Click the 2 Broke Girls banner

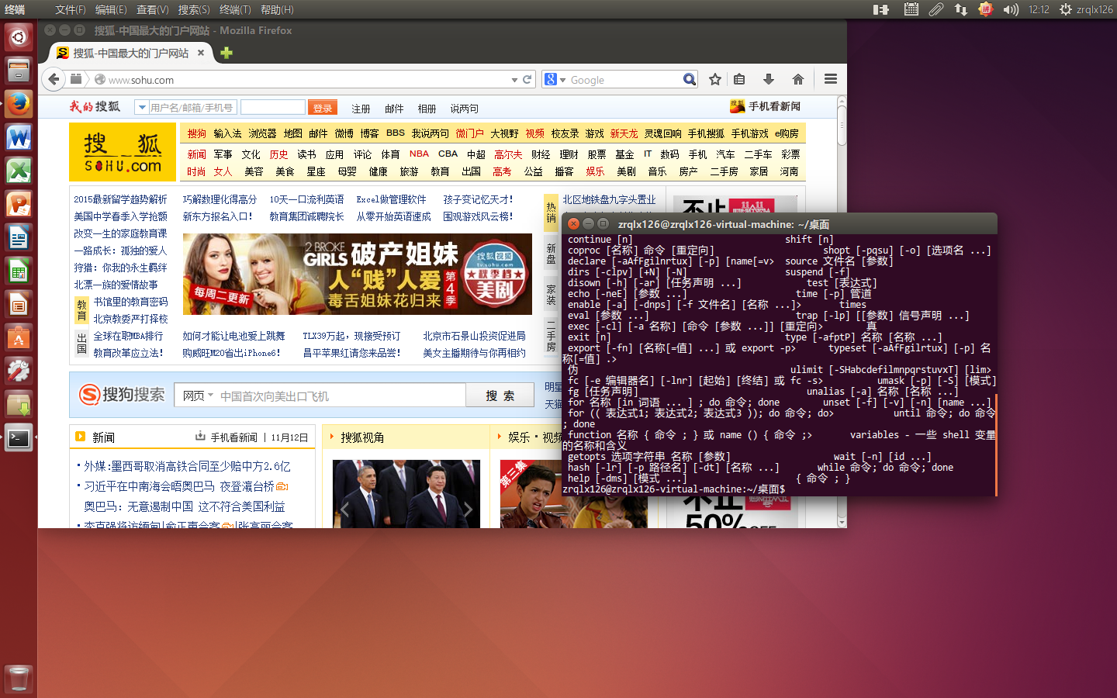pyautogui.click(x=358, y=274)
